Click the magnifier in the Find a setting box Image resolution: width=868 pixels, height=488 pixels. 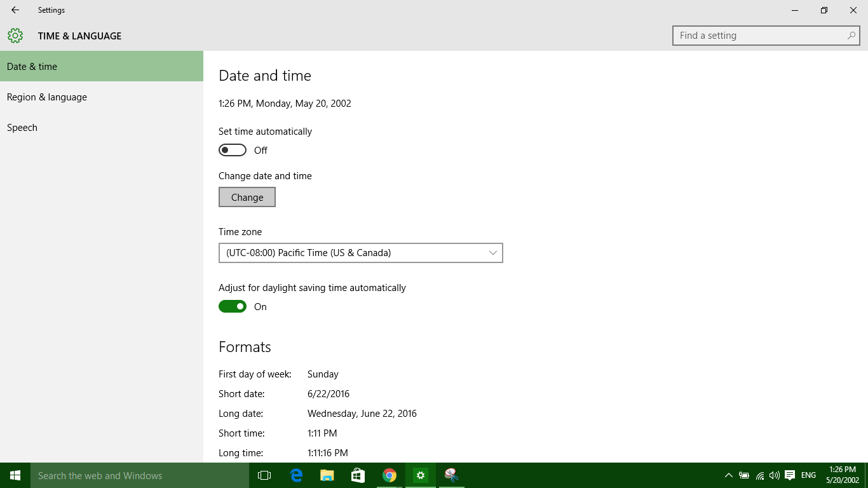tap(850, 36)
